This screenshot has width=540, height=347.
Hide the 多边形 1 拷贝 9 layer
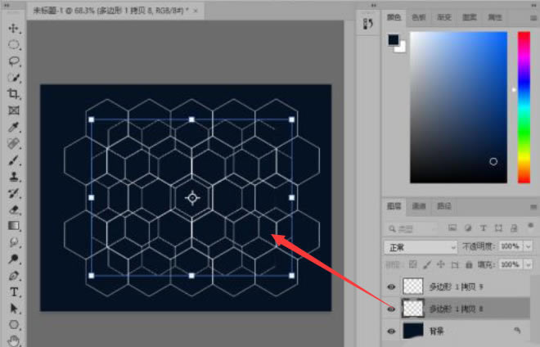pos(391,286)
